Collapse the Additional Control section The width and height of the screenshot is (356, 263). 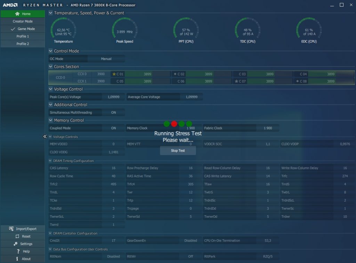point(51,105)
